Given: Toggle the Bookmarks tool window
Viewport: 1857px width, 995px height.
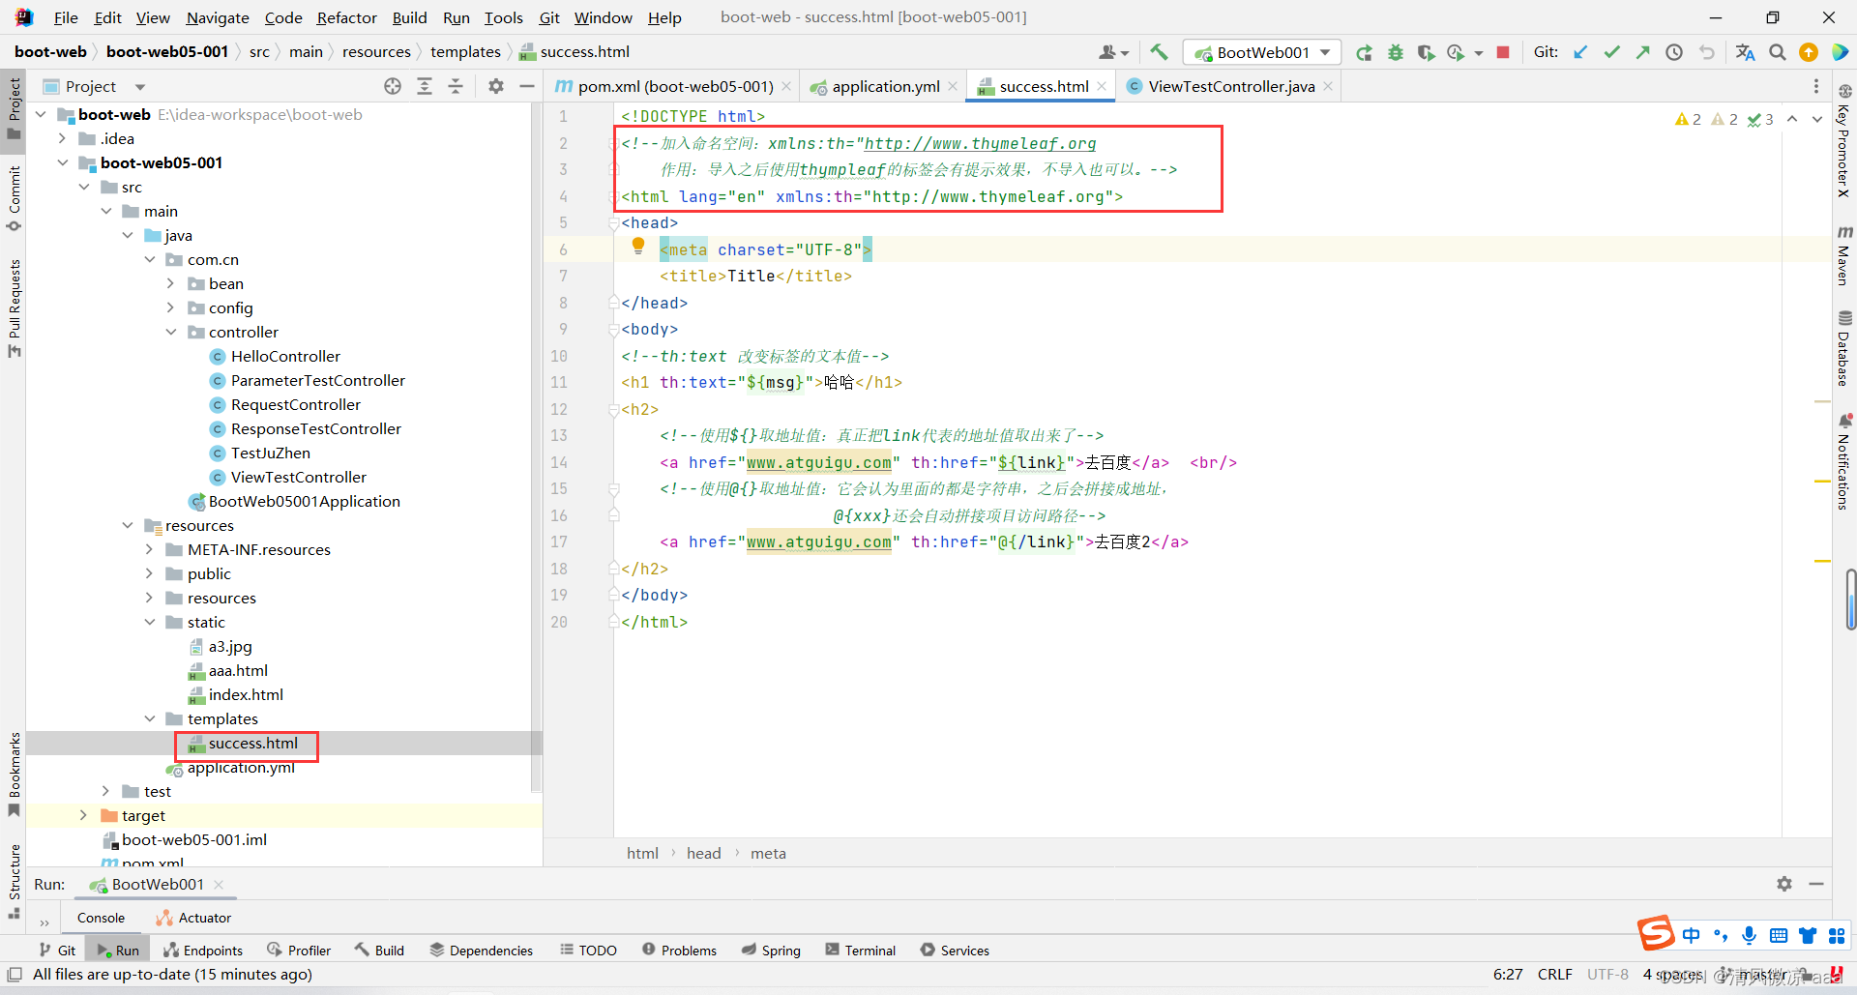Looking at the screenshot, I should click(x=14, y=774).
